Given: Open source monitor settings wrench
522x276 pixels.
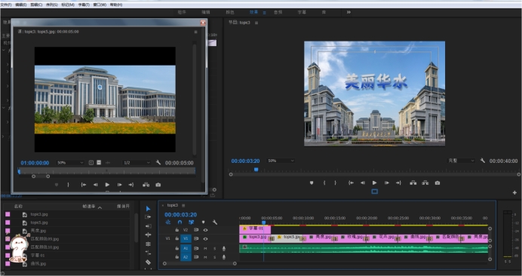Looking at the screenshot, I should [x=158, y=163].
